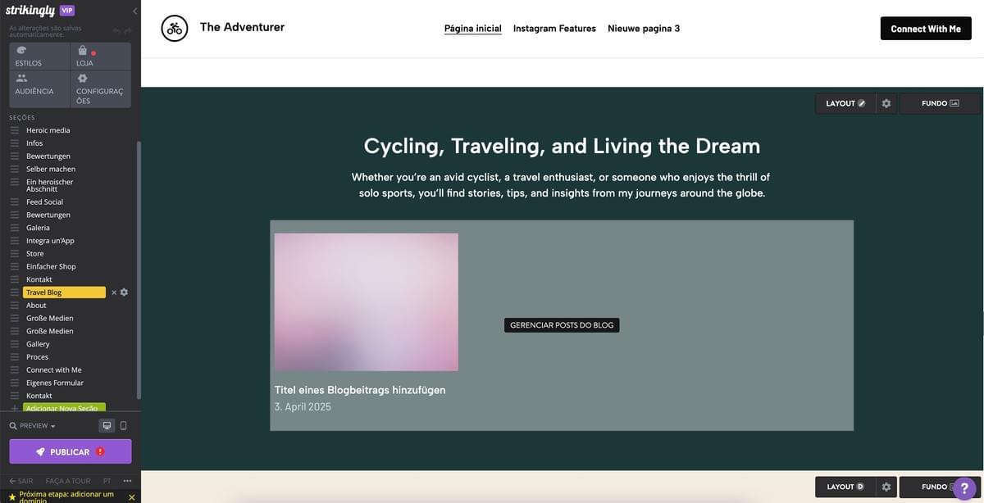This screenshot has width=984, height=503.
Task: Click the drag handle beside Eigenes Formular
Action: pyautogui.click(x=14, y=383)
